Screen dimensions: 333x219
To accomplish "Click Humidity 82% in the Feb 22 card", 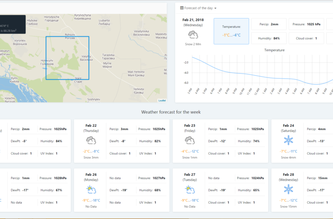I will coord(150,141).
